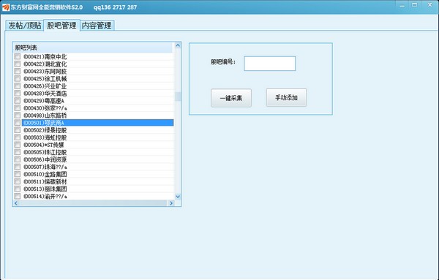Viewport: 439px width, 280px height.
Task: Enable the checkbox for (000426)兴业矿业
Action: 18,86
